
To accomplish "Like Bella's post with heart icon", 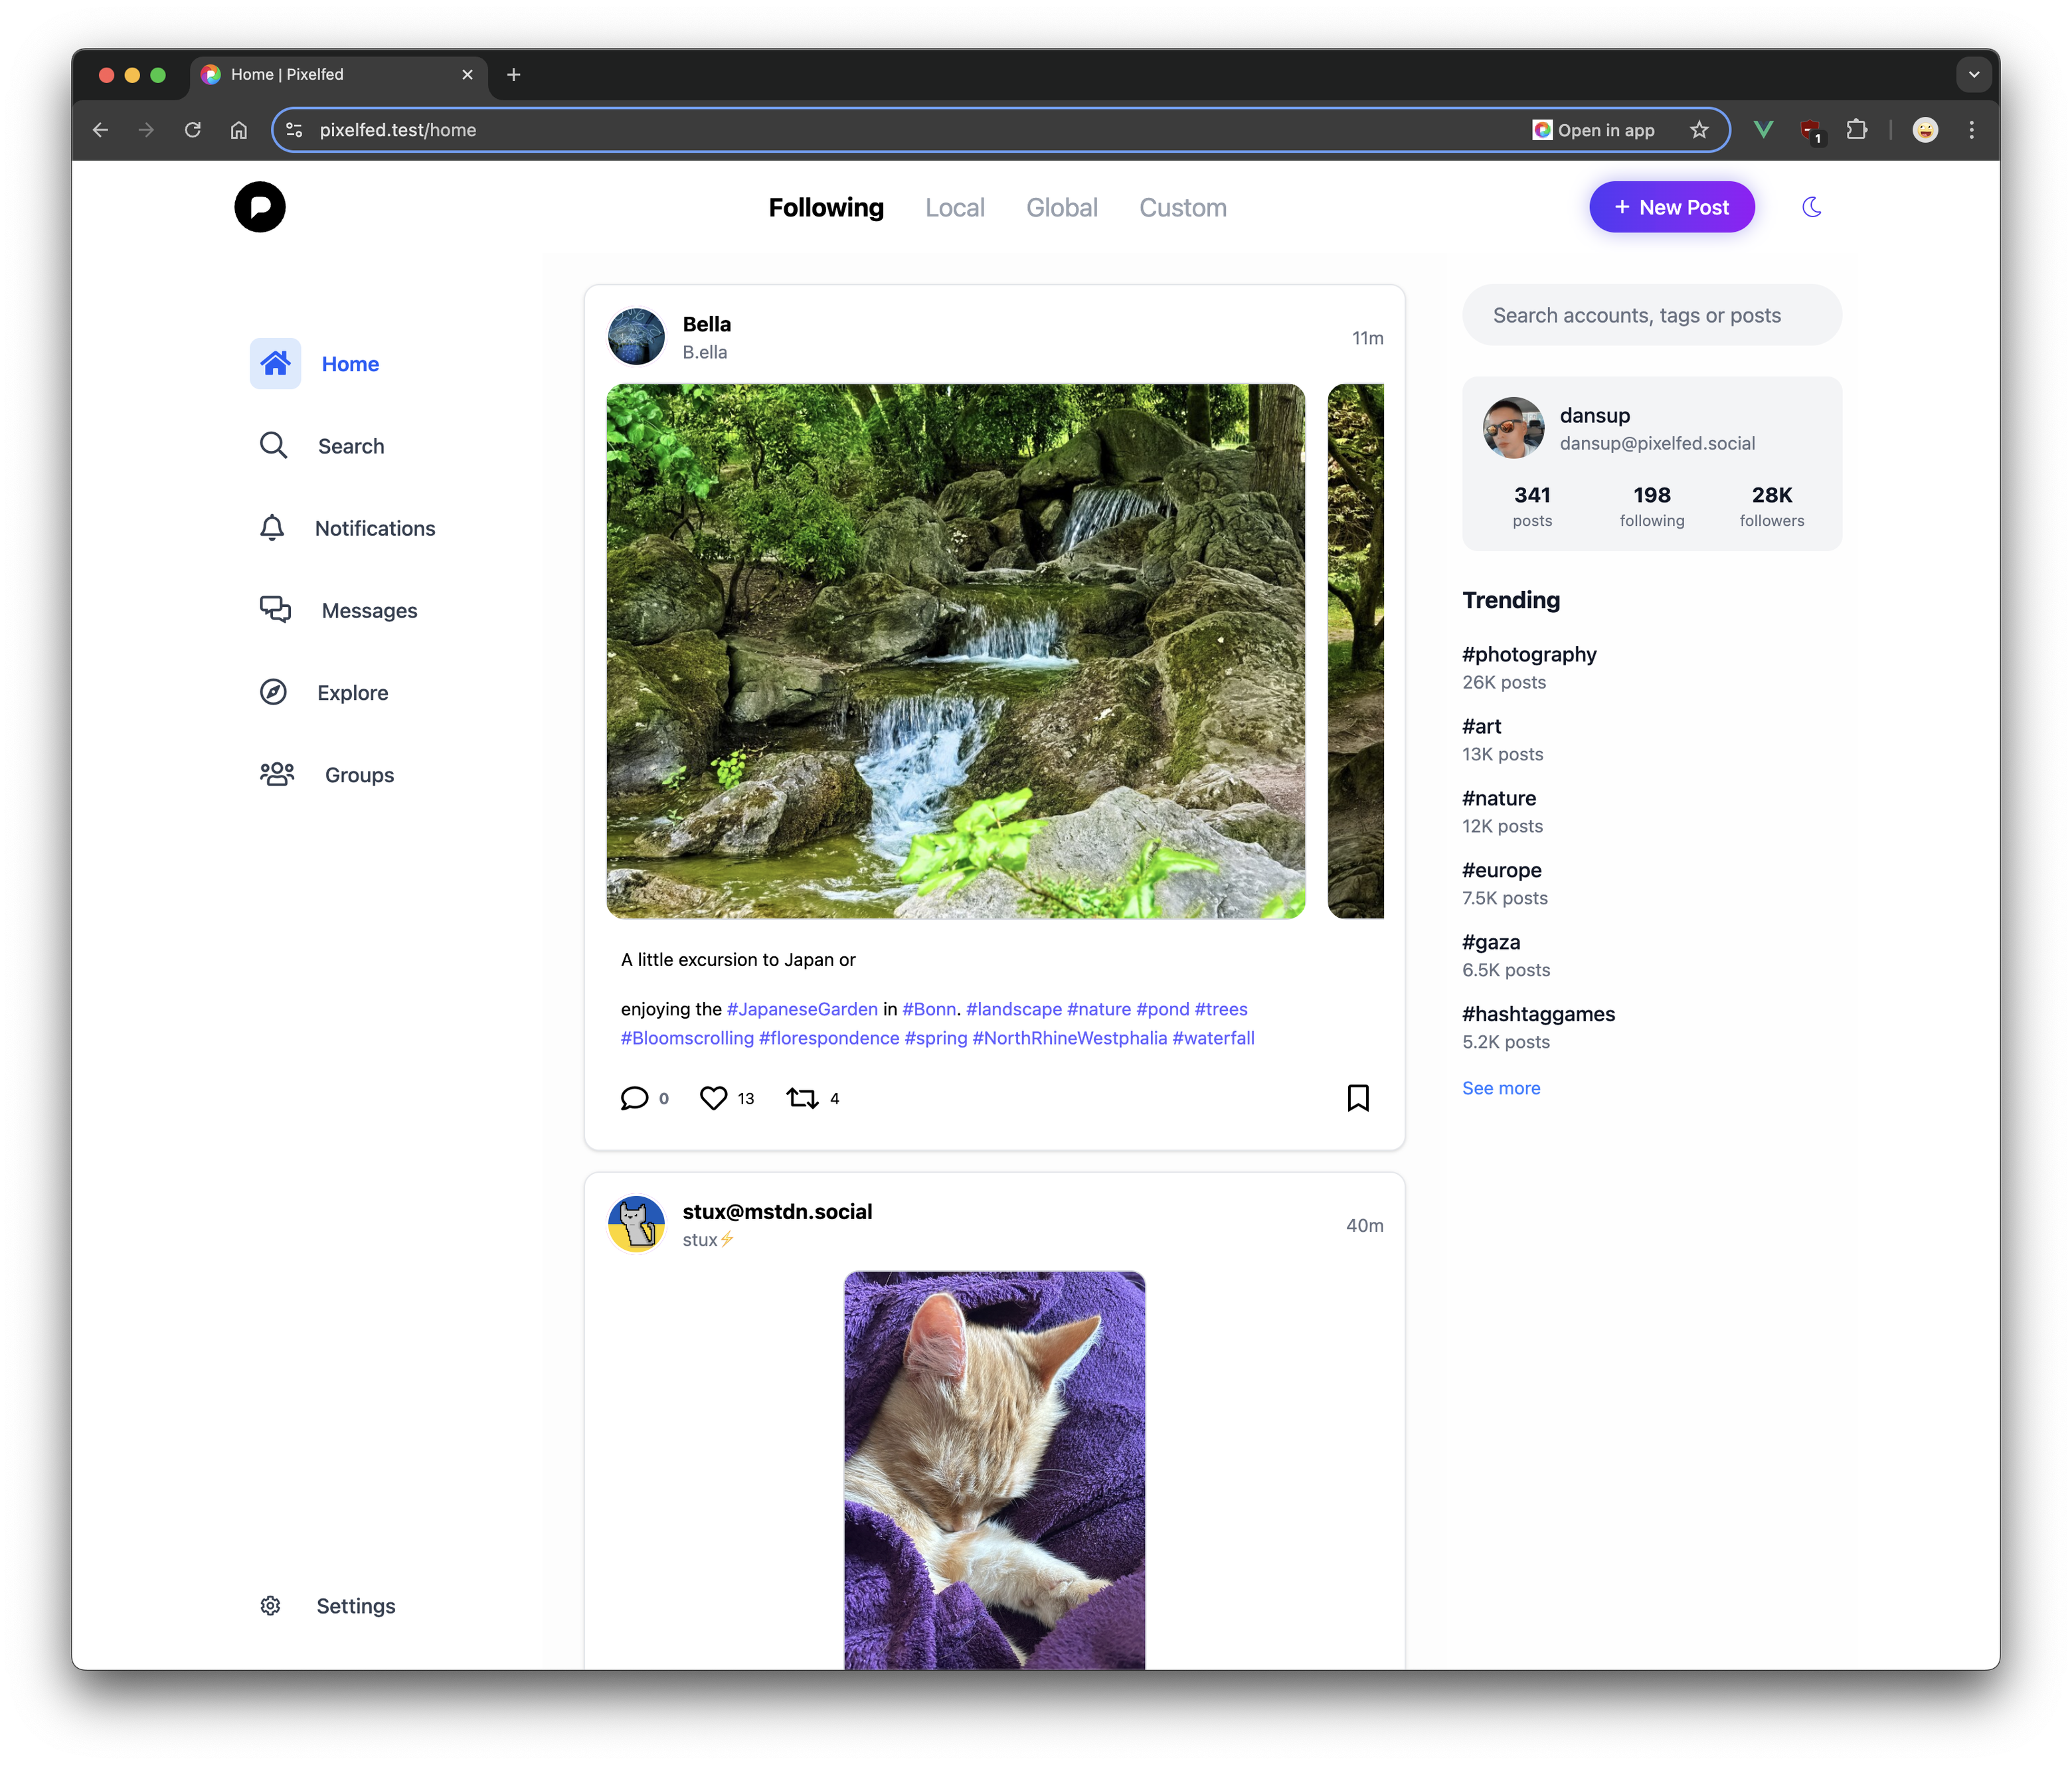I will [x=713, y=1098].
